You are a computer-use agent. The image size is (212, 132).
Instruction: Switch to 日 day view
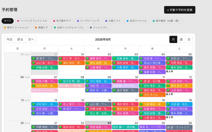189,40
